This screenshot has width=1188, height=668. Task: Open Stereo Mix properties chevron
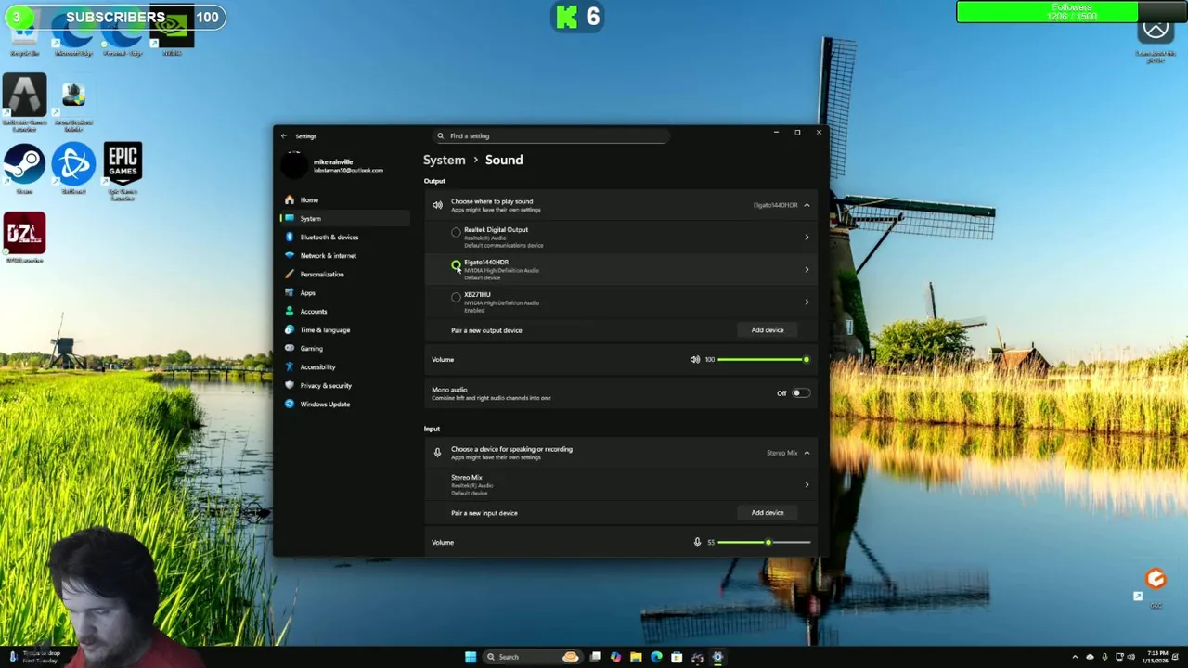807,485
